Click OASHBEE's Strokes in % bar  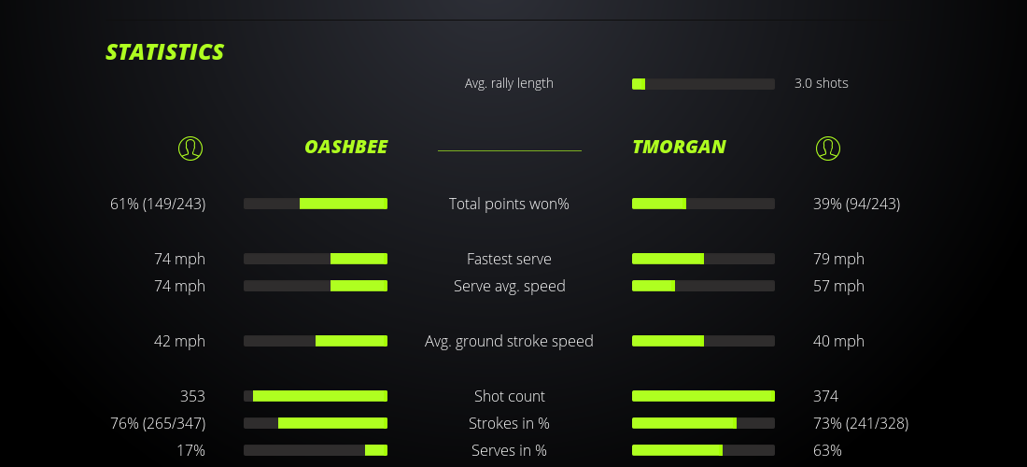pos(316,423)
